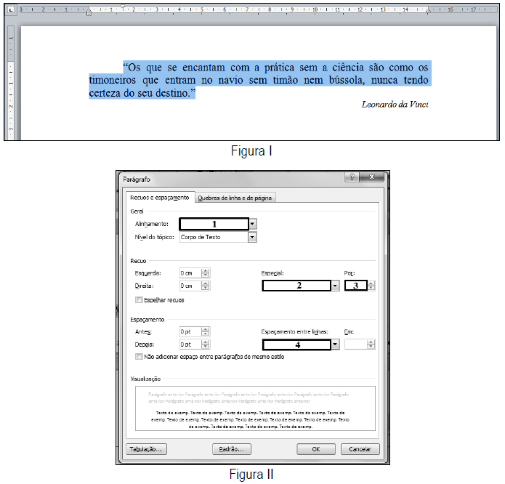This screenshot has width=505, height=484.
Task: Click the Padrão button
Action: coord(231,449)
